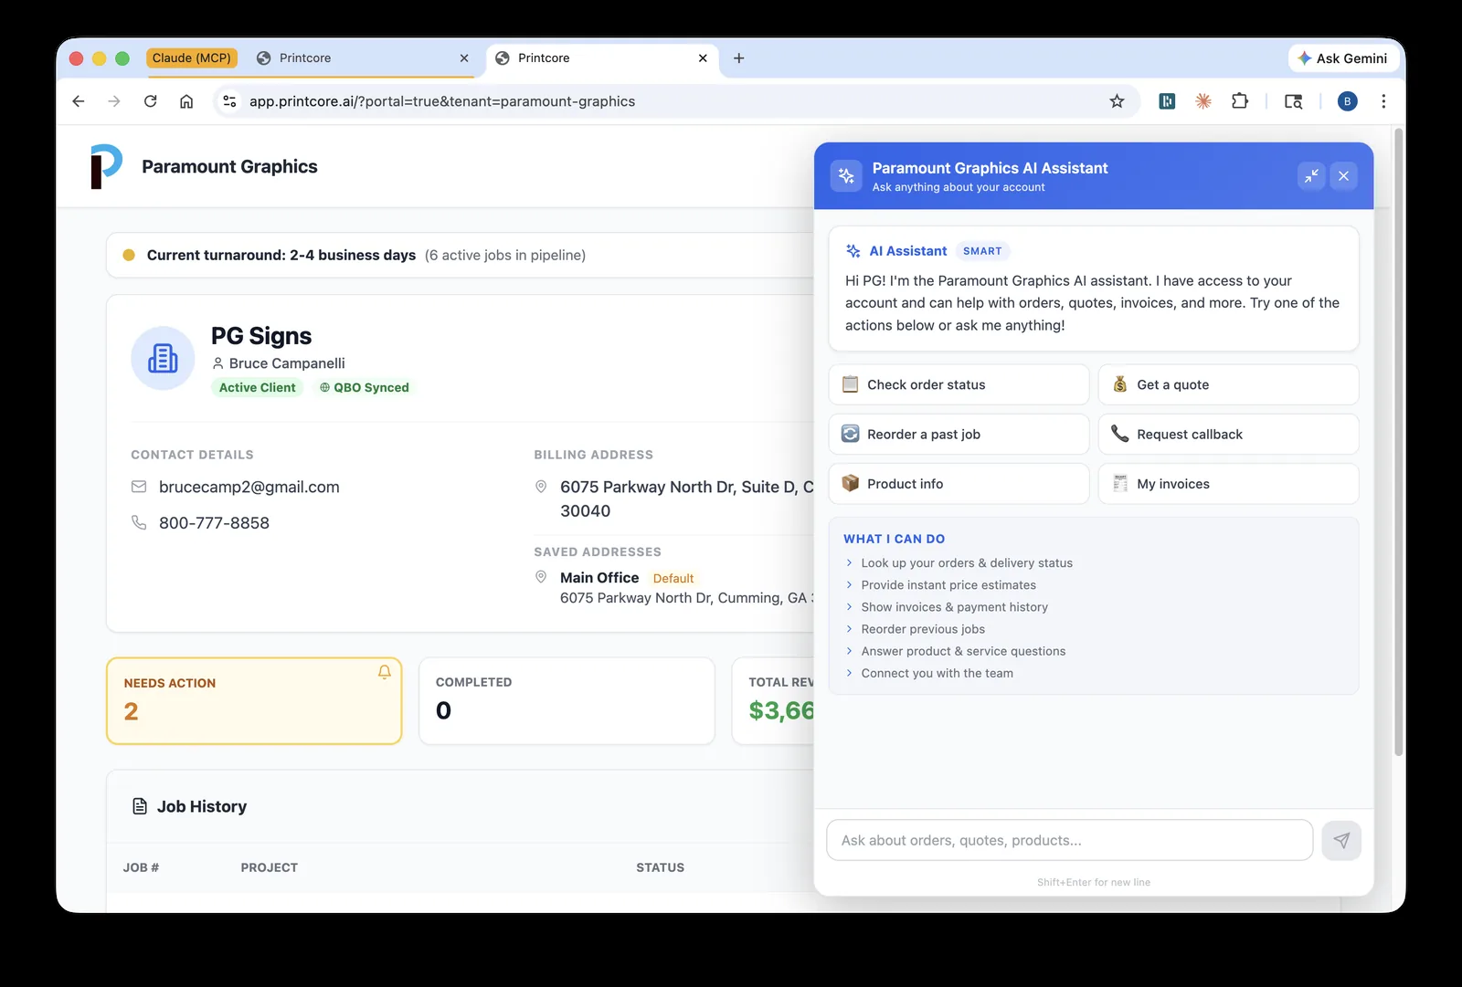Close the first Printcore tab
The width and height of the screenshot is (1462, 987).
point(464,58)
